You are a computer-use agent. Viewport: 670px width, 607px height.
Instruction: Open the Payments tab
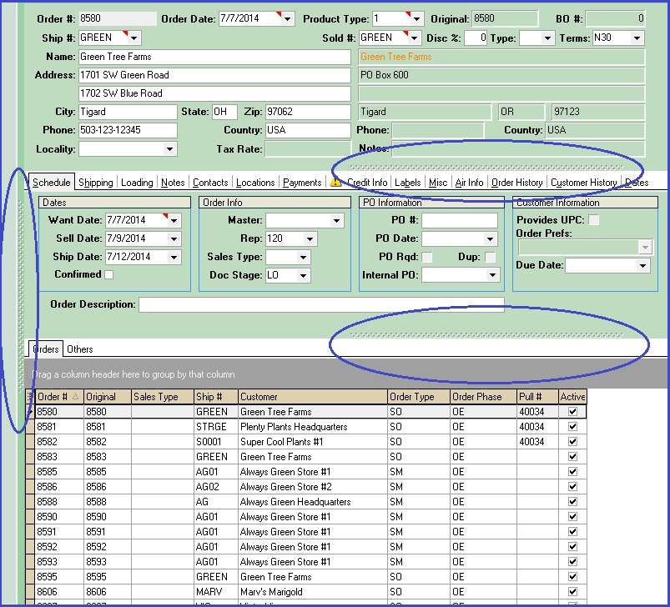(x=302, y=183)
